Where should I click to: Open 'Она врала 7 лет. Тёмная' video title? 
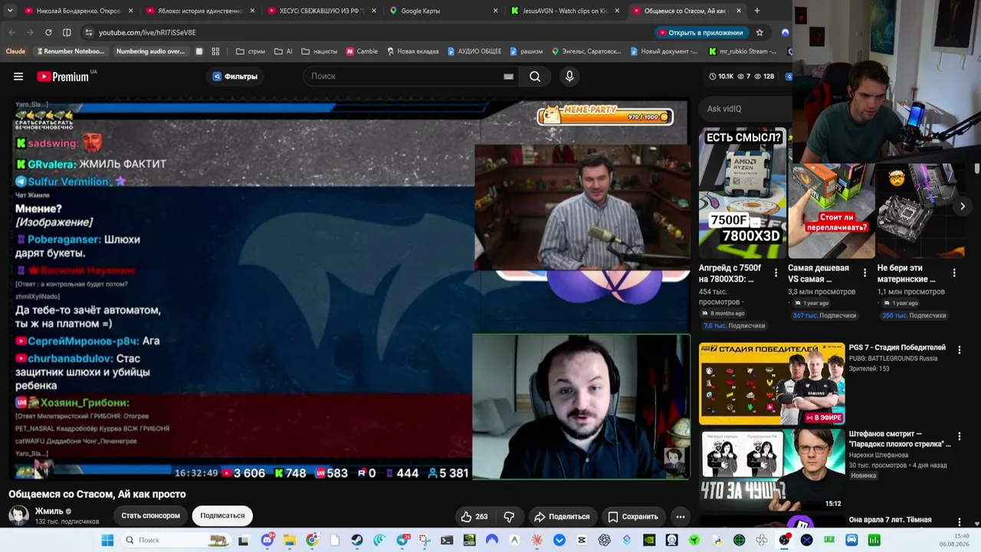891,520
